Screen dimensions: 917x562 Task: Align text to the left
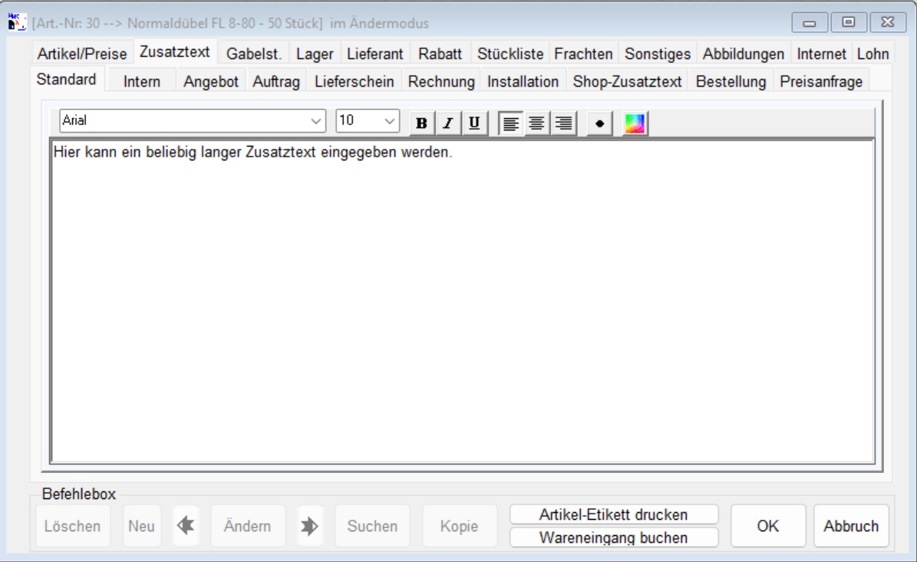coord(510,123)
